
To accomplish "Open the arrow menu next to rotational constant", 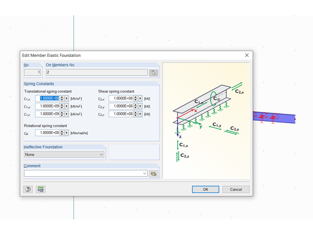I will (x=67, y=133).
